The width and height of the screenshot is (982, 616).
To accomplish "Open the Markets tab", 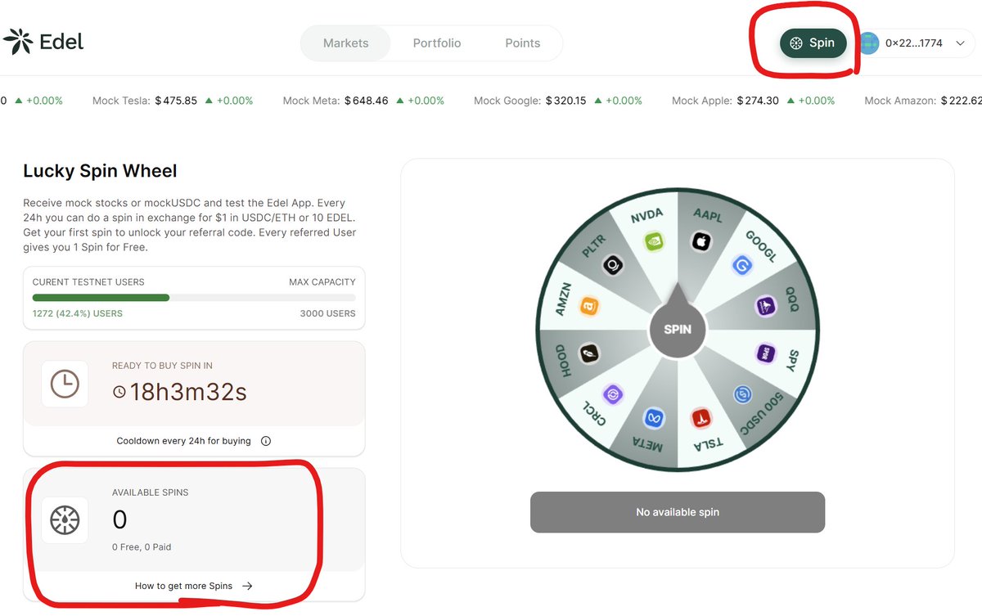I will click(x=345, y=43).
